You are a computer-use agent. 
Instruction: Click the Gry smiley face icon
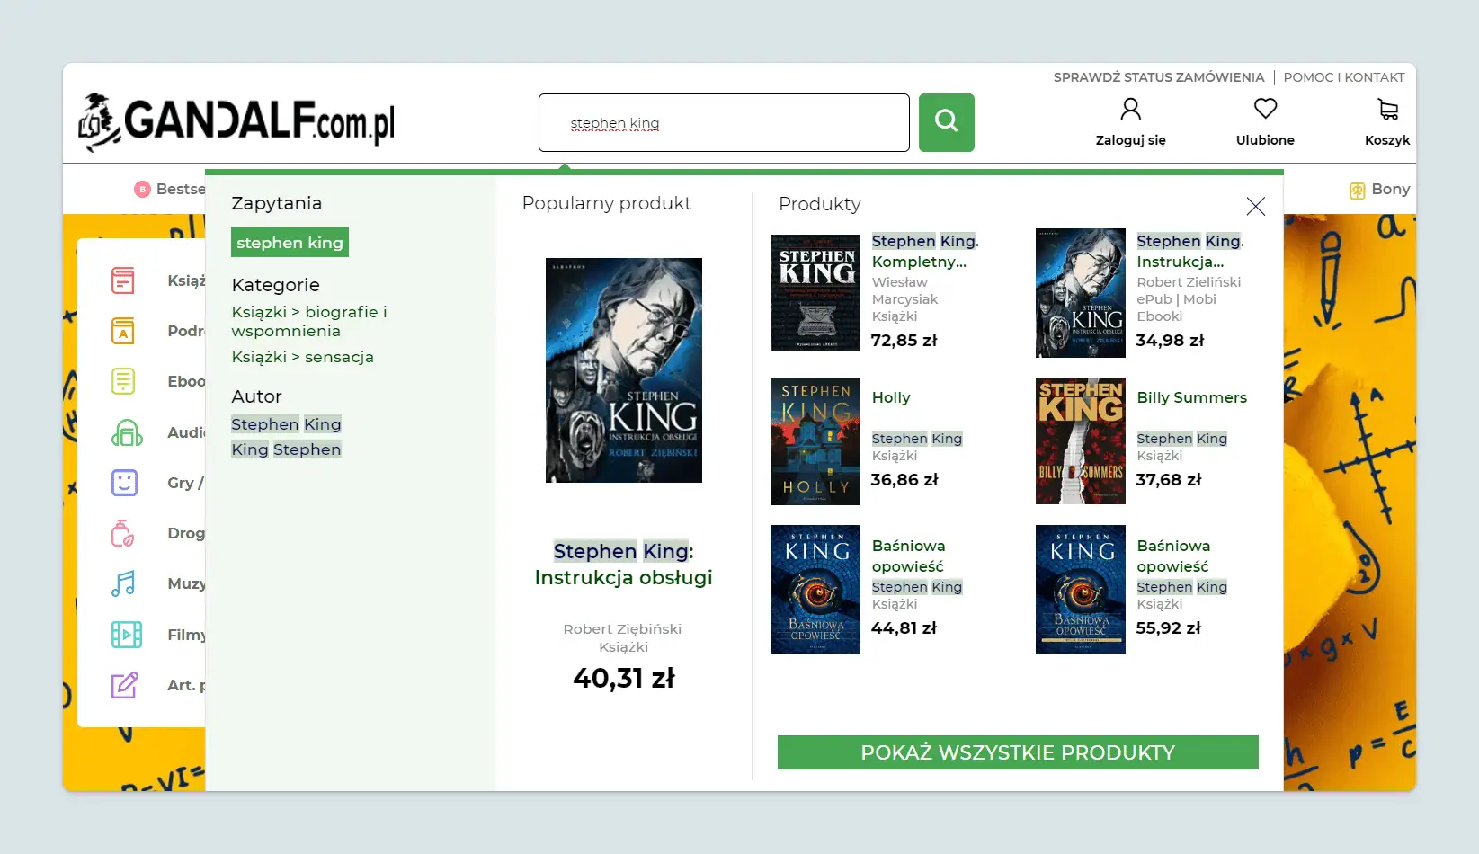point(124,483)
